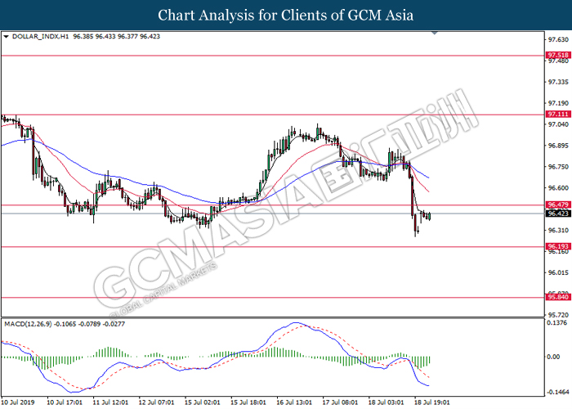Click the 10 Jul 2019 date label
Screen dimensions: 572x409
(18, 402)
